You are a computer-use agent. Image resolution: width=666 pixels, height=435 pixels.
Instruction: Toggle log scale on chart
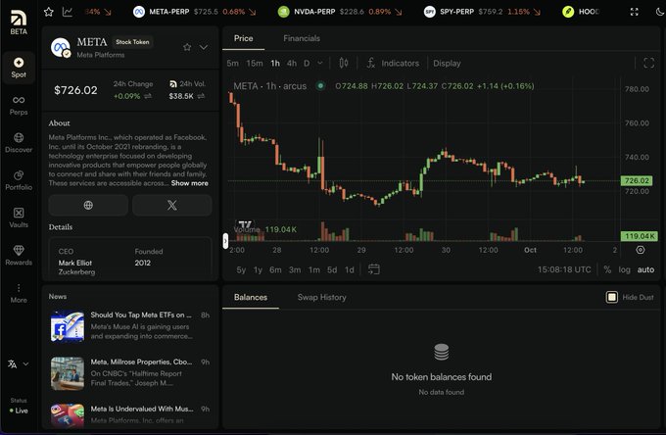tap(625, 269)
